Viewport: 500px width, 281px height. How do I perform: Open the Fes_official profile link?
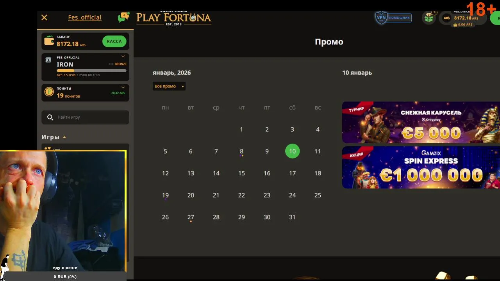click(85, 18)
